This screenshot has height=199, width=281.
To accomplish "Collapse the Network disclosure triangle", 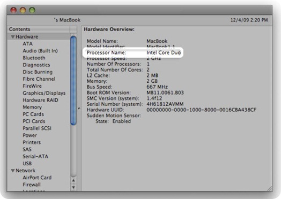I will coord(13,171).
